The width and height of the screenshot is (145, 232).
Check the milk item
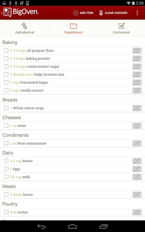[x=6, y=177]
